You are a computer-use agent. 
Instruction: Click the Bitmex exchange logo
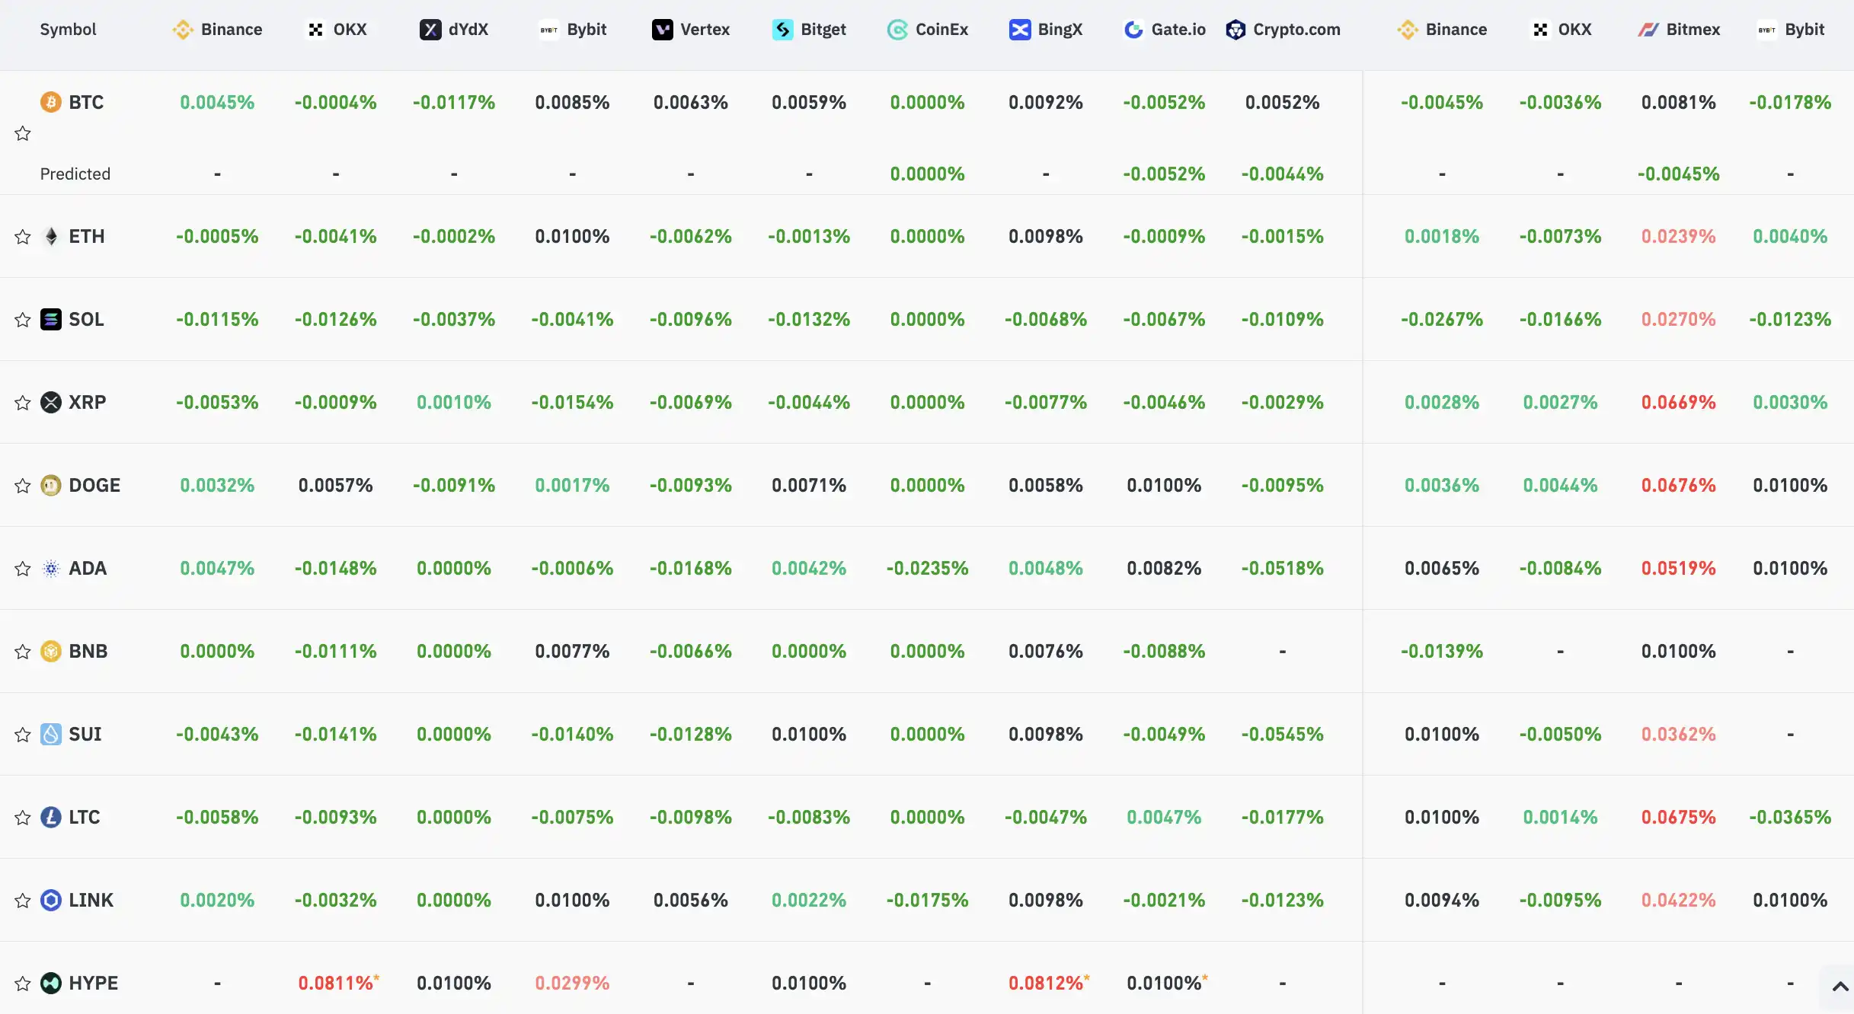pyautogui.click(x=1648, y=30)
